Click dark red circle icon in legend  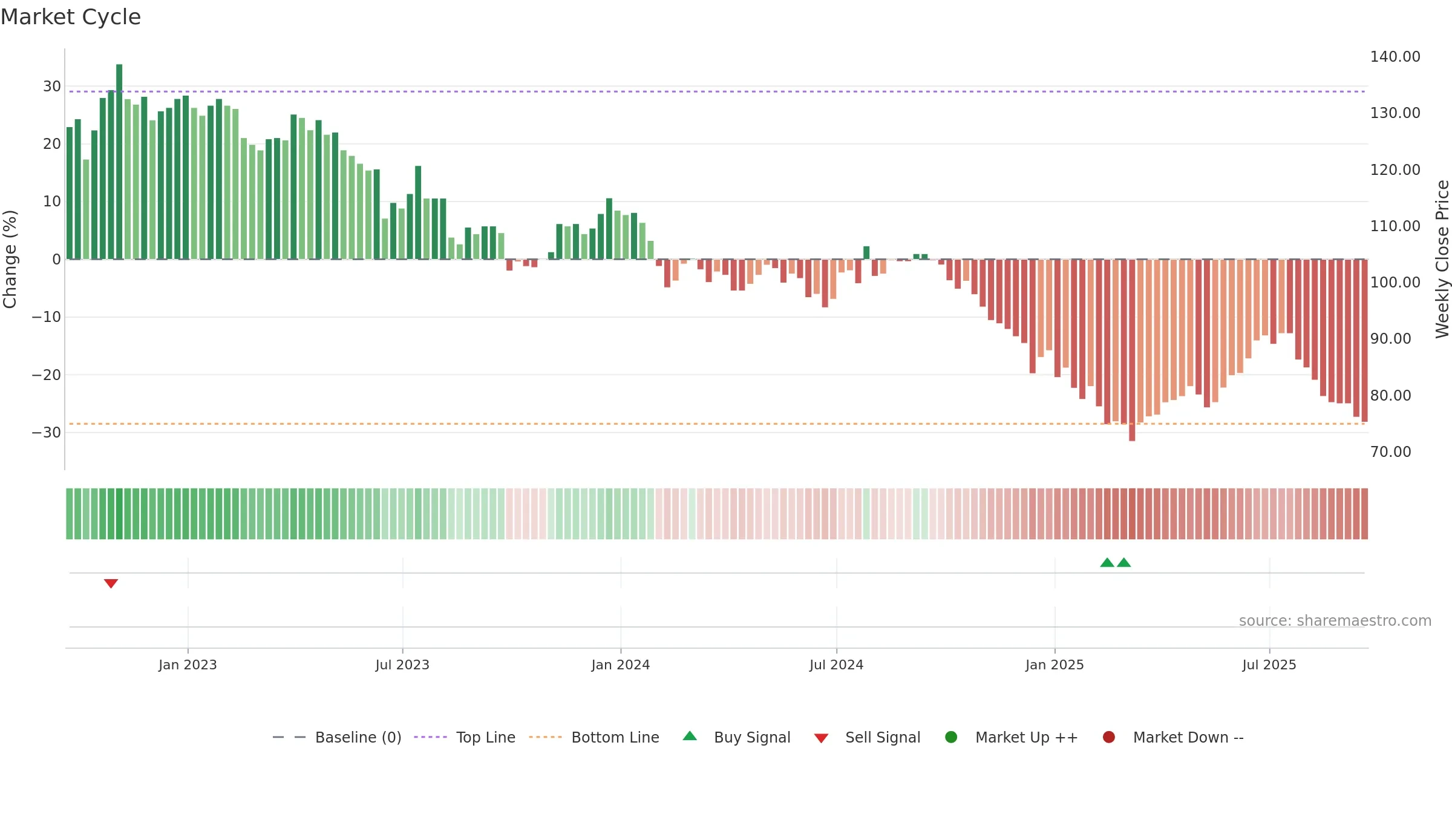pyautogui.click(x=1109, y=737)
